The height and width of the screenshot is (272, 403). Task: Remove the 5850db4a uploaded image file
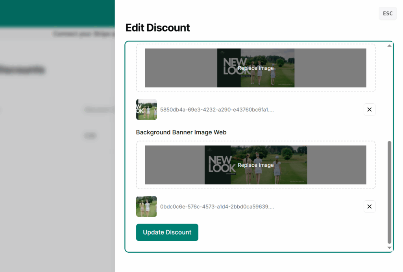(x=370, y=110)
